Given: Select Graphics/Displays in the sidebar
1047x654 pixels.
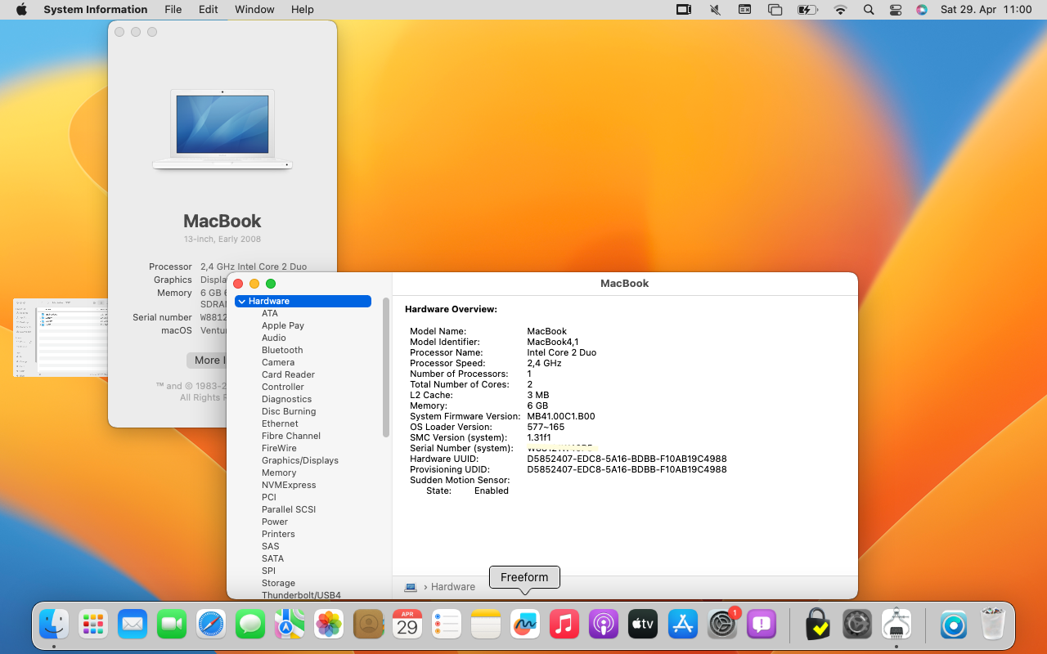Looking at the screenshot, I should click(300, 461).
